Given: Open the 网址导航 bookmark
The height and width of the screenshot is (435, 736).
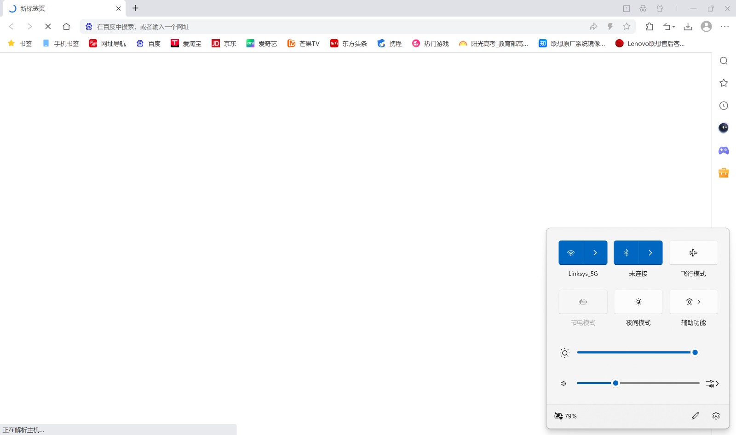Looking at the screenshot, I should tap(107, 43).
